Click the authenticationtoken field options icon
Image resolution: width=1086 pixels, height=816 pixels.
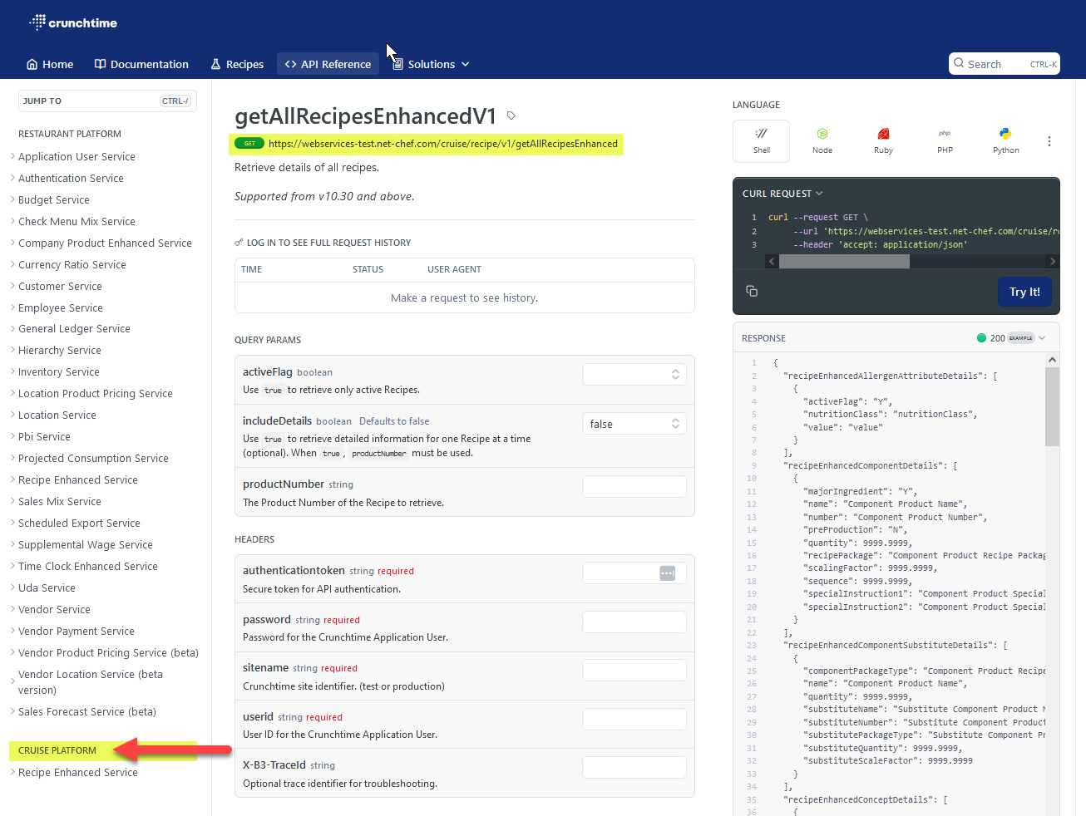coord(667,573)
